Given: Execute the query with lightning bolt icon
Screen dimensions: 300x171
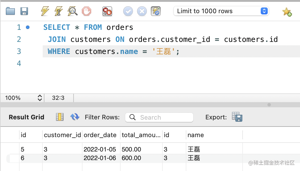Looking at the screenshot, I should click(x=45, y=11).
